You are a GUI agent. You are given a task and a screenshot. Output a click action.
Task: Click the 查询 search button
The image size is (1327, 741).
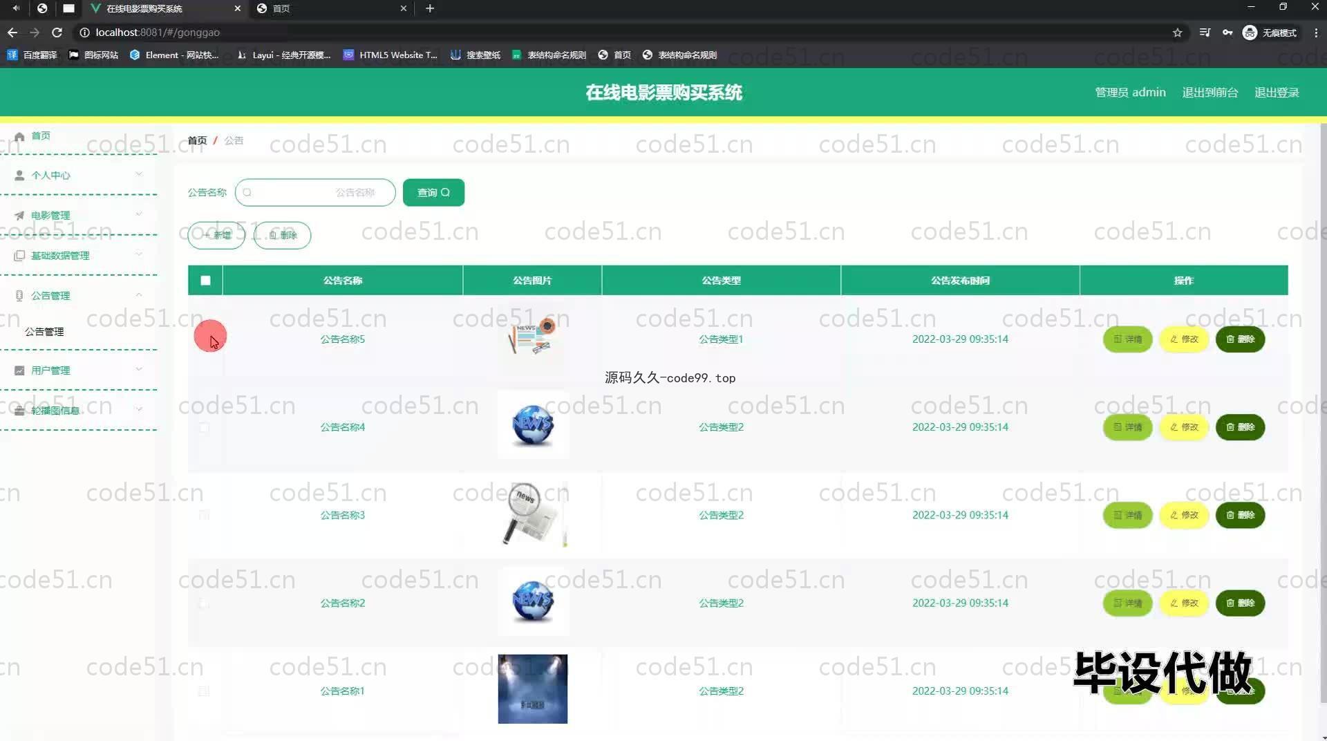[x=433, y=193]
